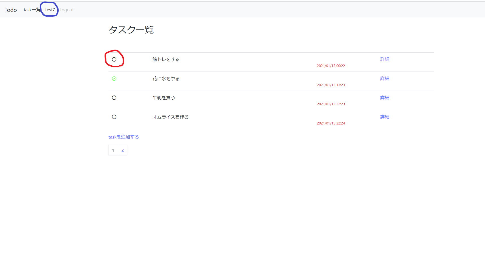Click the taskを追加する link
Viewport: 485px width, 272px height.
click(x=123, y=137)
